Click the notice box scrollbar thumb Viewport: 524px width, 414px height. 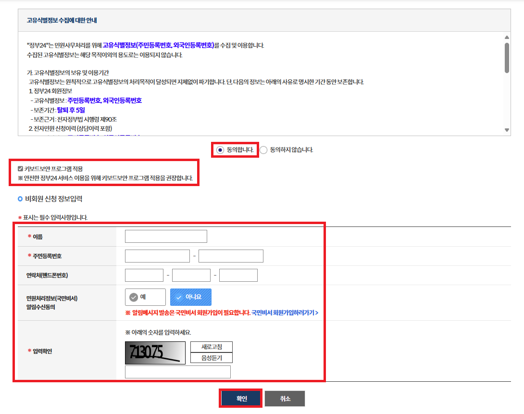(x=507, y=58)
